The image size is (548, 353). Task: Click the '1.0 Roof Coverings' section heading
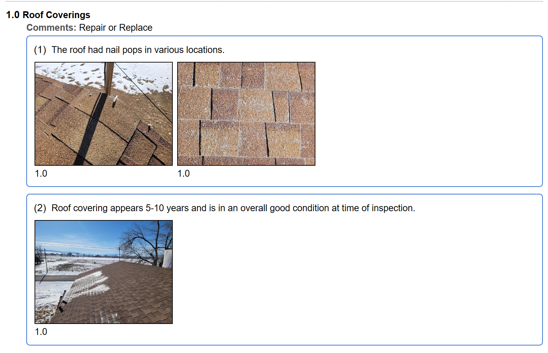48,15
